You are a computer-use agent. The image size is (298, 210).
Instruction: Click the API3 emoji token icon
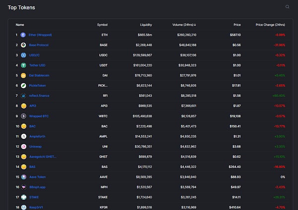click(24, 106)
